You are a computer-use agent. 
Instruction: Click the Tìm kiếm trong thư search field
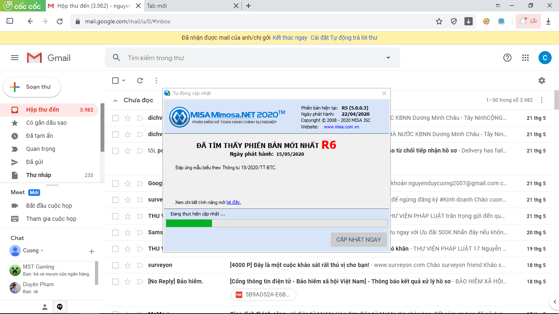(x=246, y=58)
